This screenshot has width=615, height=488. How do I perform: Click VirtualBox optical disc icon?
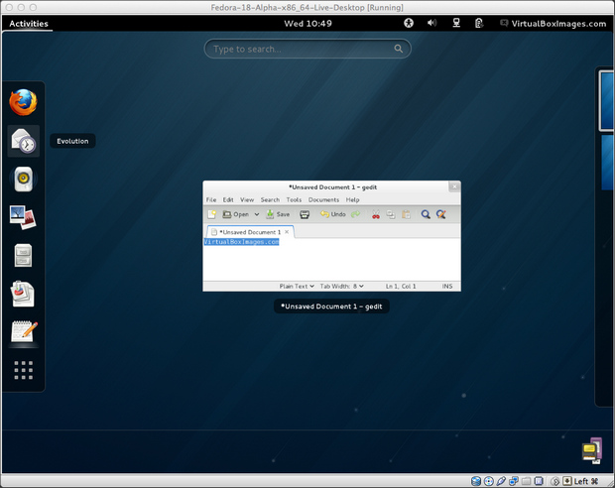click(489, 481)
